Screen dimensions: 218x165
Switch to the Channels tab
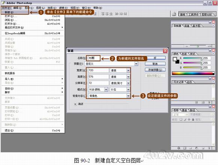(184, 110)
